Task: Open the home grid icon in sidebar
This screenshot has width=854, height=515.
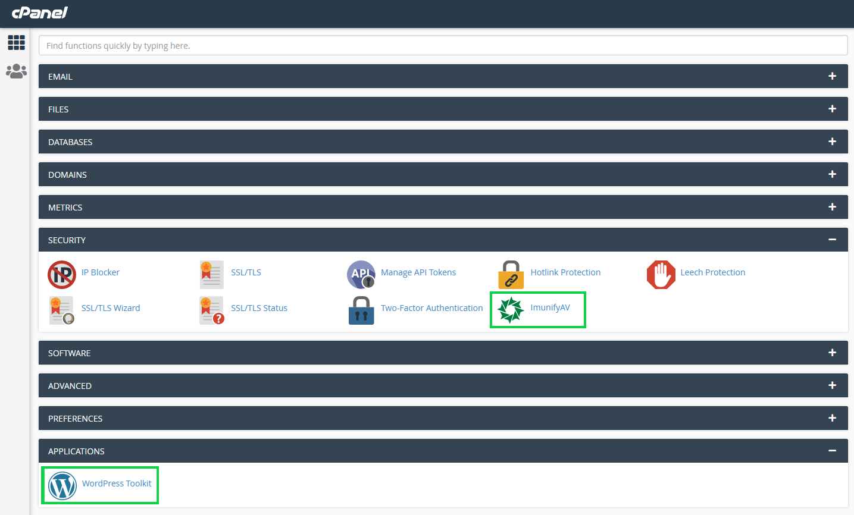Action: click(16, 42)
